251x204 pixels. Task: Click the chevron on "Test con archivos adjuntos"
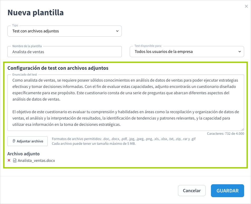[117, 31]
